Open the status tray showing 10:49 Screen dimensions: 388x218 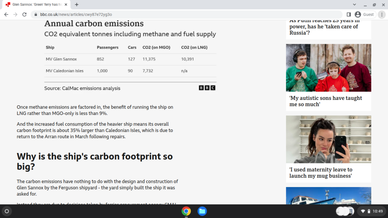pyautogui.click(x=372, y=211)
